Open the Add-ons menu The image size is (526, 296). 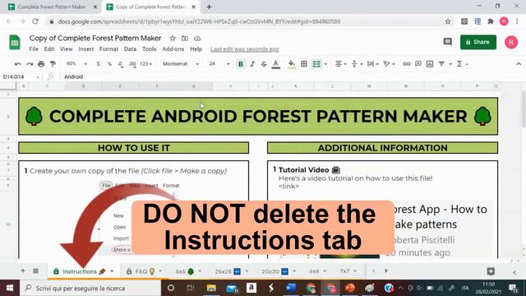[x=173, y=49]
